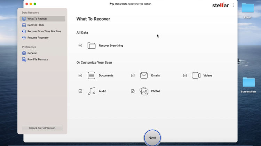261x146 pixels.
Task: Click the Videos label
Action: point(208,75)
